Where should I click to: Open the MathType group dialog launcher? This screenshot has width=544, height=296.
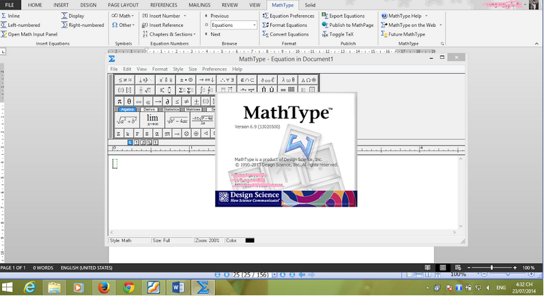point(442,44)
